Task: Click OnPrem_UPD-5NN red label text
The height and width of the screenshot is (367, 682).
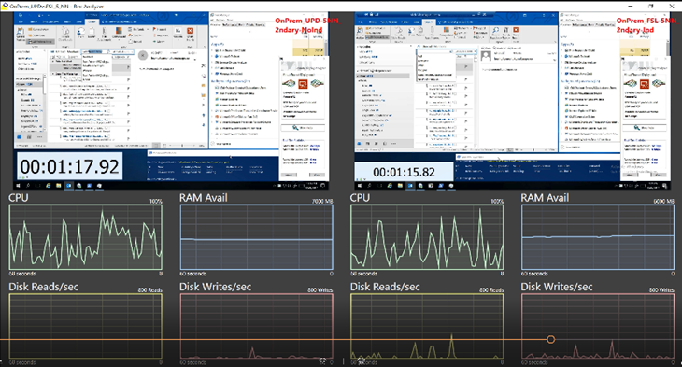Action: pyautogui.click(x=306, y=21)
